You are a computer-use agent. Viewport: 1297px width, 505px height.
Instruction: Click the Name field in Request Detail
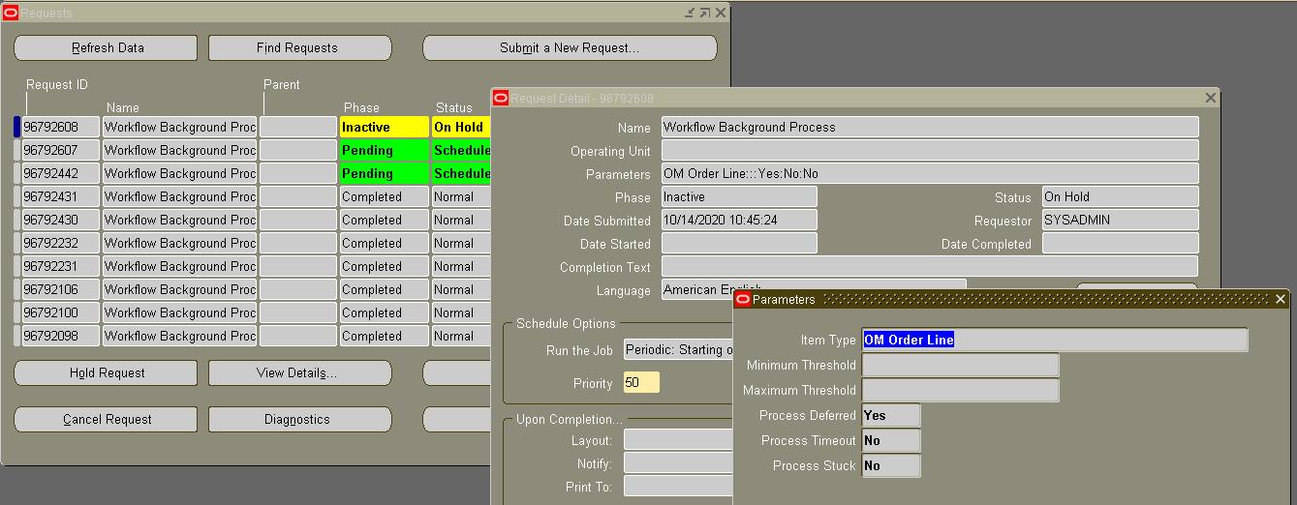(930, 127)
